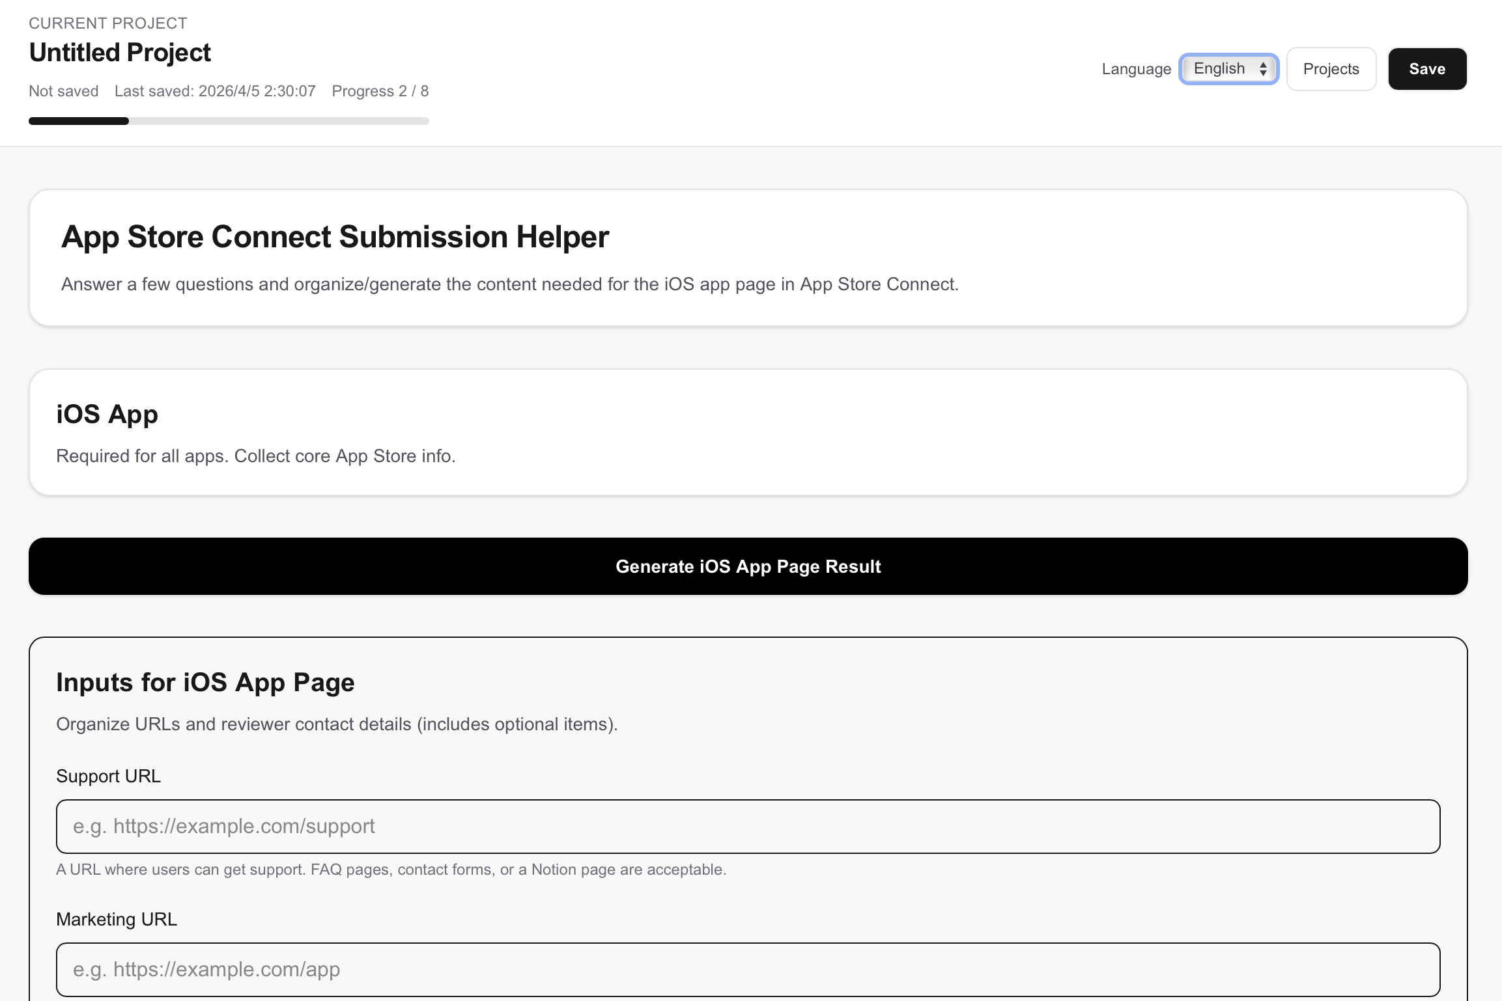Click the App Store Connect Submission Helper header
This screenshot has height=1001, width=1502.
coord(335,236)
